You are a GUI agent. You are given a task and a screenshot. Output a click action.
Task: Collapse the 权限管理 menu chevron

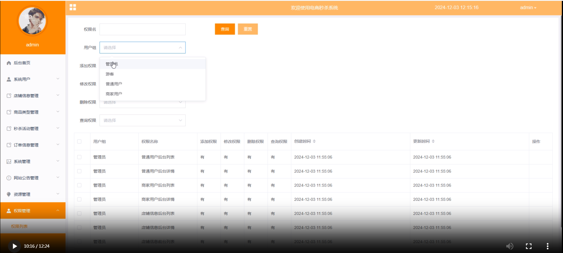click(58, 210)
